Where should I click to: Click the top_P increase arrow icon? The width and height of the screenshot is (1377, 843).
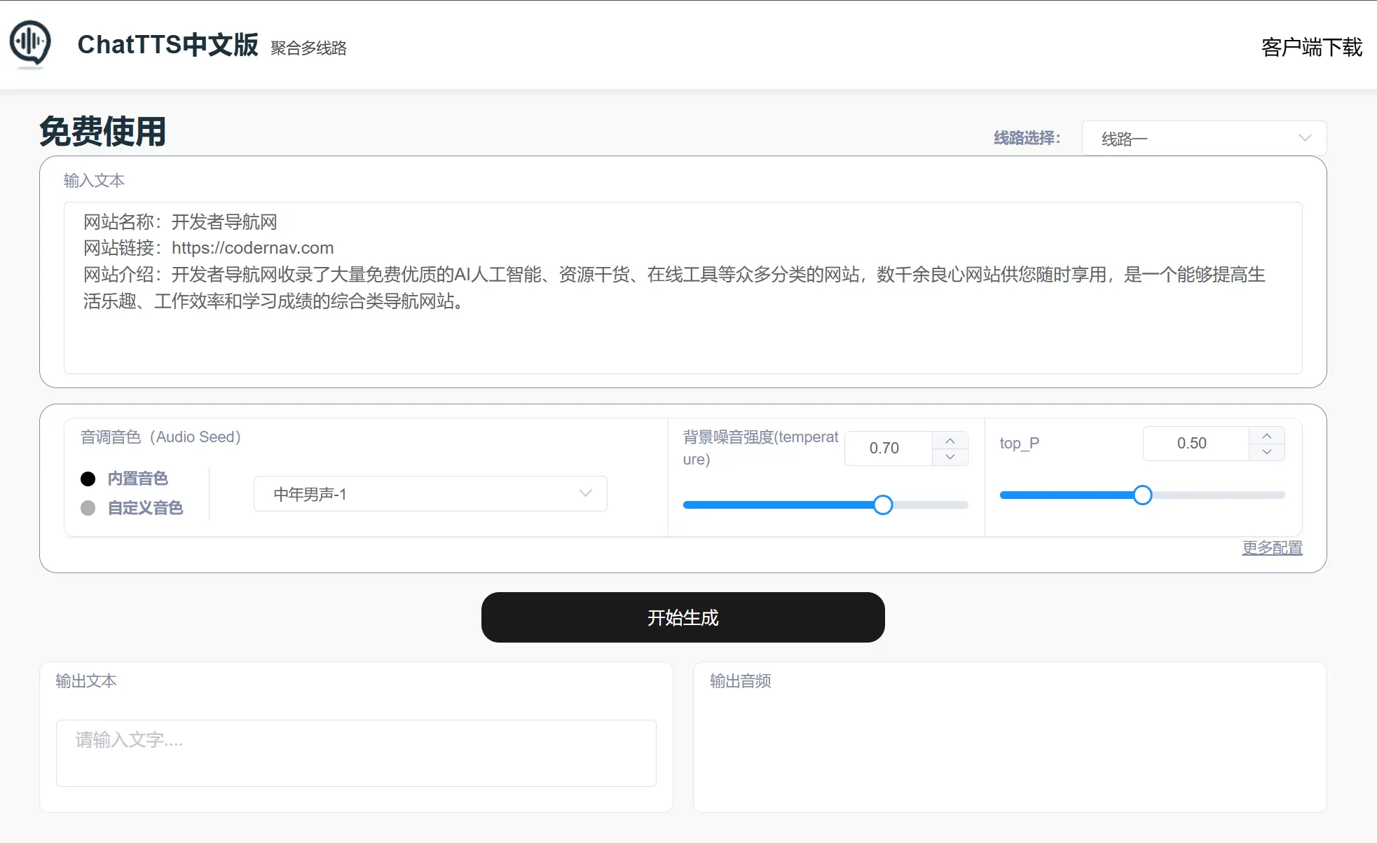coord(1267,434)
